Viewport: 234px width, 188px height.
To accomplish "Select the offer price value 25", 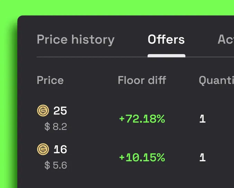I will (x=60, y=111).
